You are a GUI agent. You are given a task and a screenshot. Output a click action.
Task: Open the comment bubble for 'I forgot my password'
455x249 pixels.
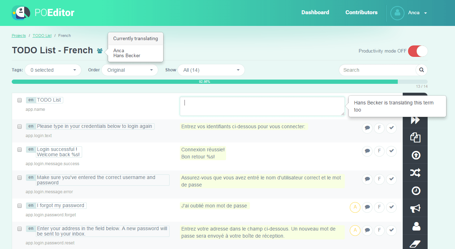(367, 207)
